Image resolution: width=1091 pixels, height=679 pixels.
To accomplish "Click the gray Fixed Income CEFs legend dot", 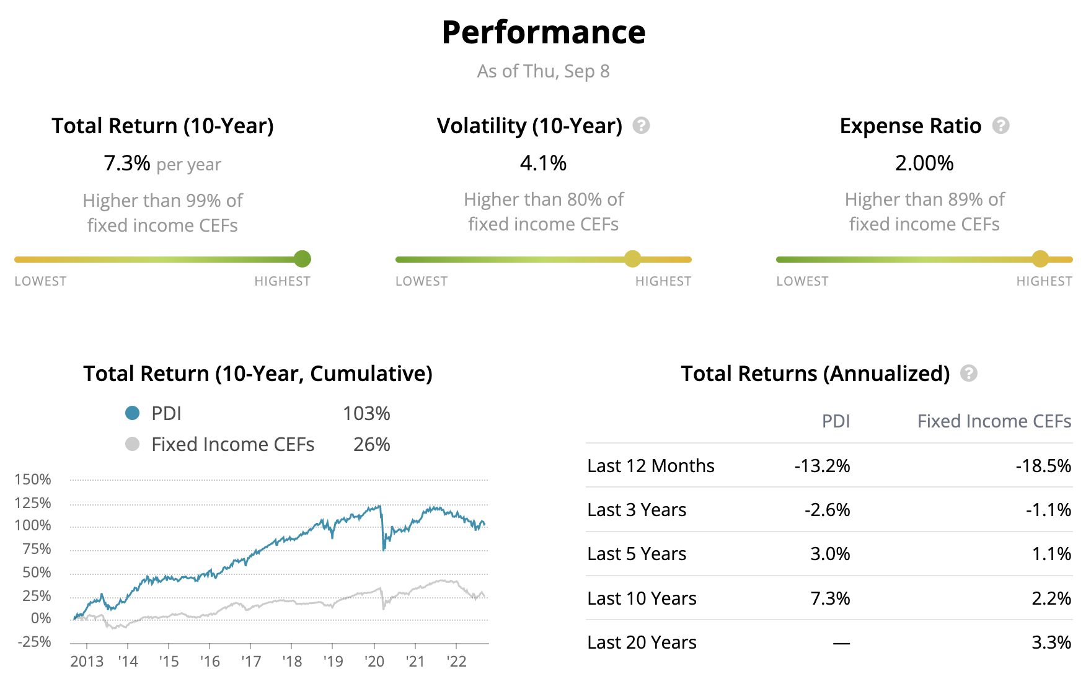I will pos(132,444).
